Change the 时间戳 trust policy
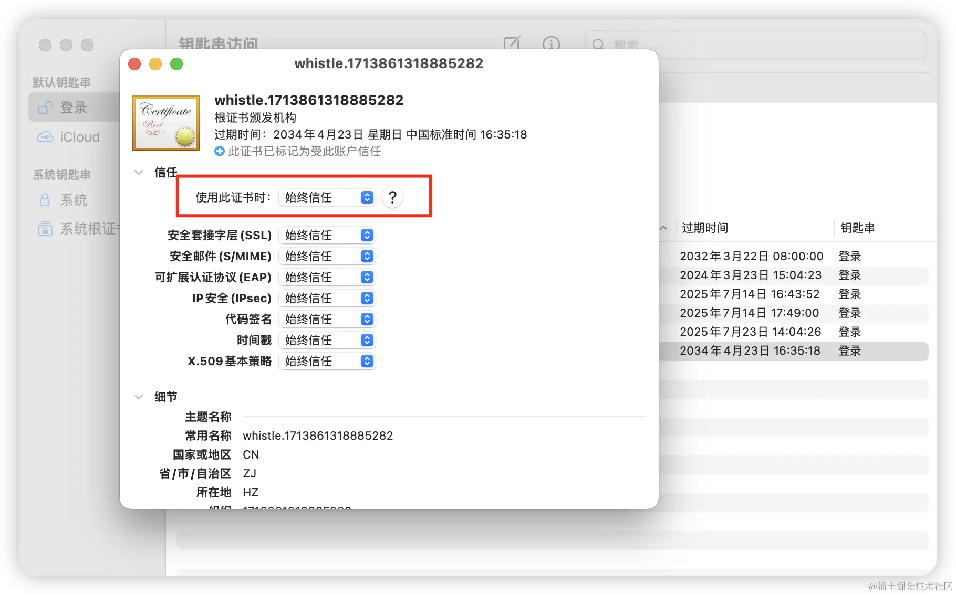Viewport: 956px width, 595px height. pos(327,340)
